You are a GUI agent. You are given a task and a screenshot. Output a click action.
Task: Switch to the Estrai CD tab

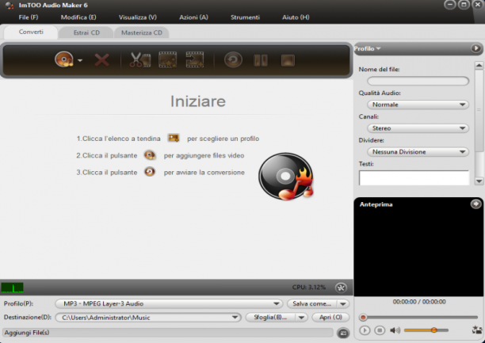[x=86, y=32]
